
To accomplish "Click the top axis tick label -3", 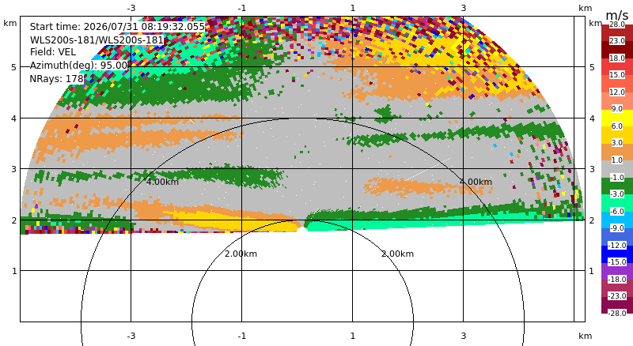I will click(x=131, y=8).
